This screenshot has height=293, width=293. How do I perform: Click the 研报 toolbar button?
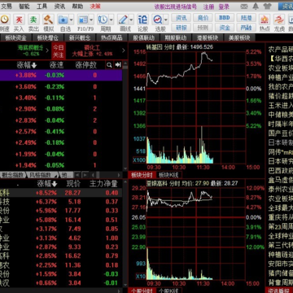(181, 28)
